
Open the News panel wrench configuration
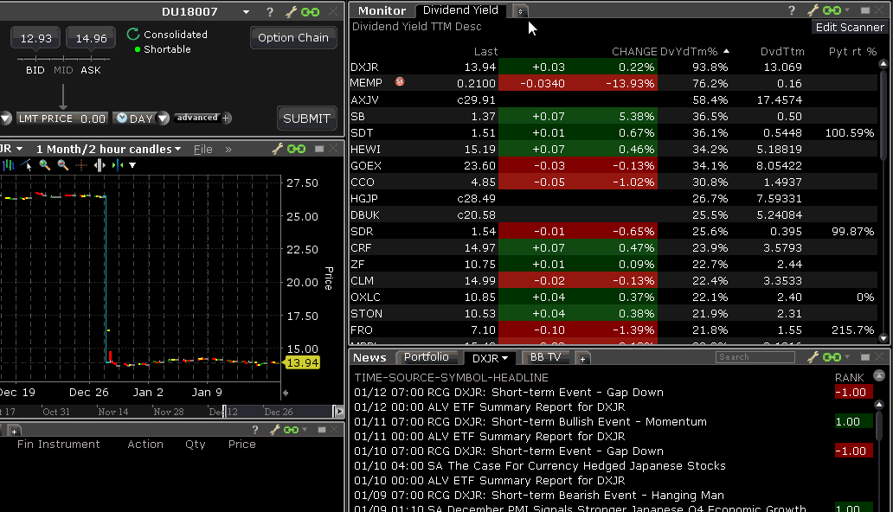click(x=813, y=357)
